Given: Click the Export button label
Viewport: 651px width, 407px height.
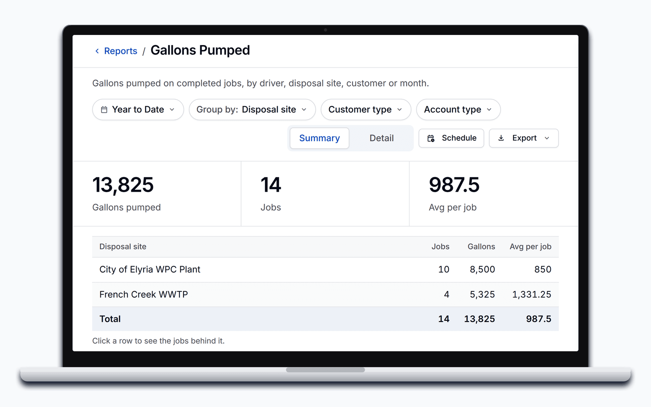Looking at the screenshot, I should click(x=524, y=138).
